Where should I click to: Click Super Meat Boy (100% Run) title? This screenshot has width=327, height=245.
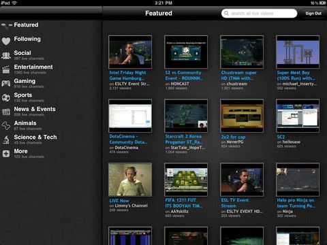click(296, 76)
